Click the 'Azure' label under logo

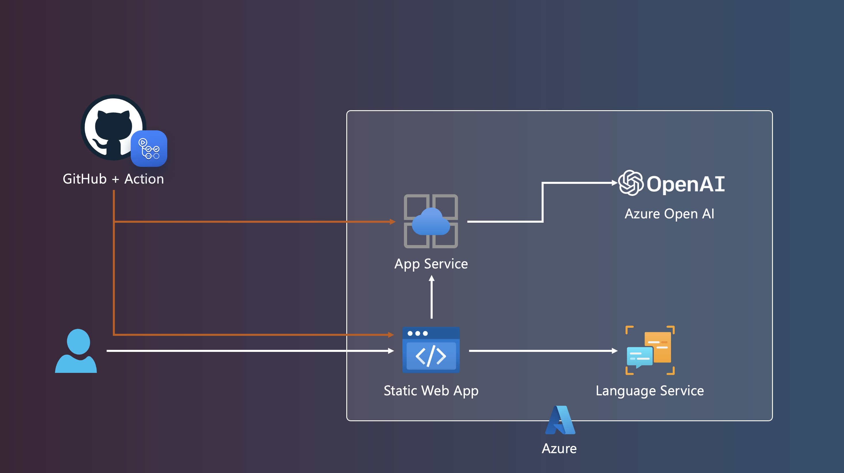[x=559, y=449]
